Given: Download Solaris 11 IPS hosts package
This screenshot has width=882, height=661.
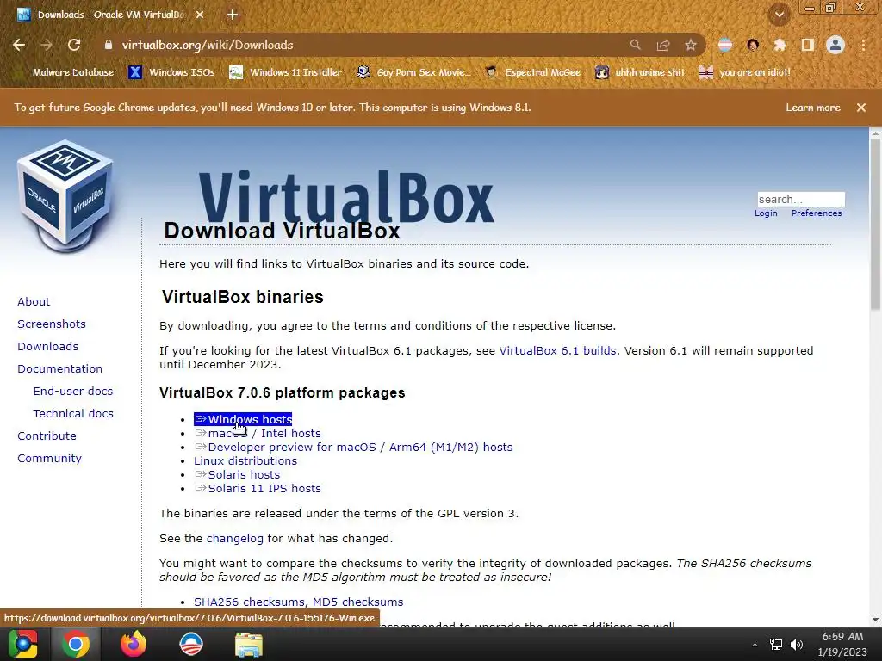Looking at the screenshot, I should point(258,489).
